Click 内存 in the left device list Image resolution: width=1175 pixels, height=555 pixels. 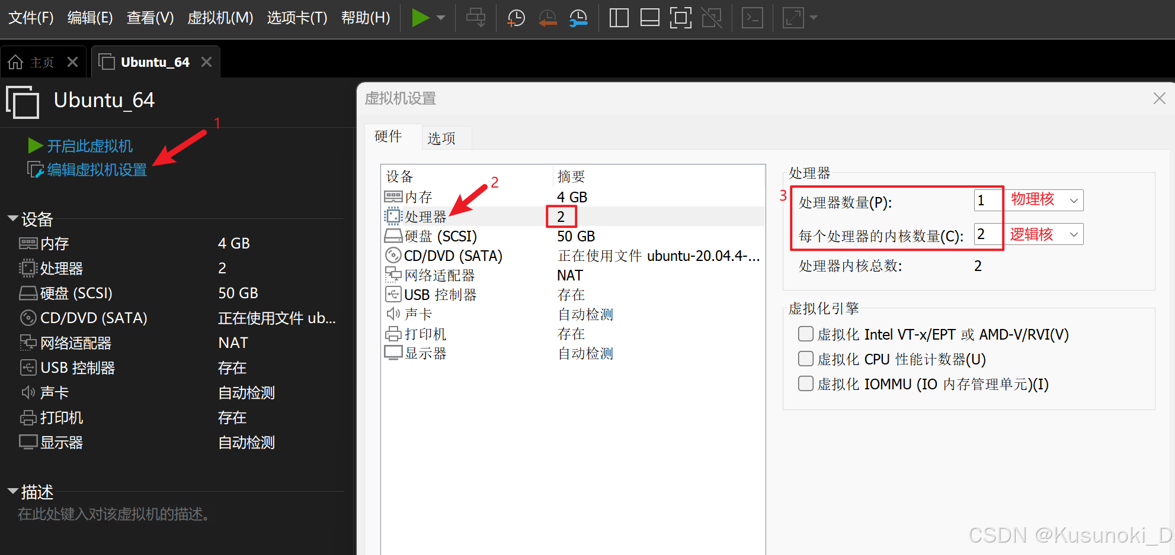point(55,243)
